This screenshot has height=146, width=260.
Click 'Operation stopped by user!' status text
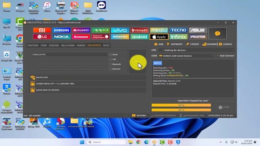193,101
